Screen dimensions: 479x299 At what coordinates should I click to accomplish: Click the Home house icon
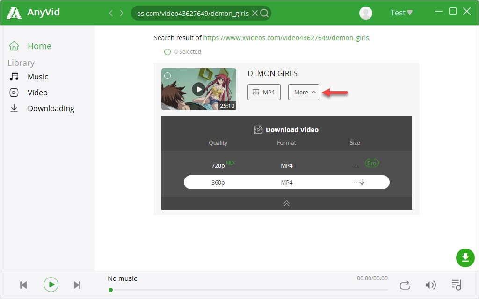click(14, 46)
